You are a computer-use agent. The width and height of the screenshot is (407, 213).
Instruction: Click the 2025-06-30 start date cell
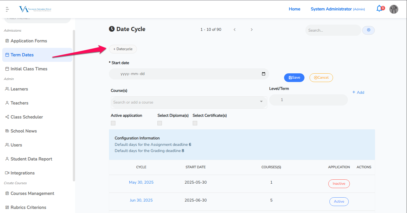196,200
